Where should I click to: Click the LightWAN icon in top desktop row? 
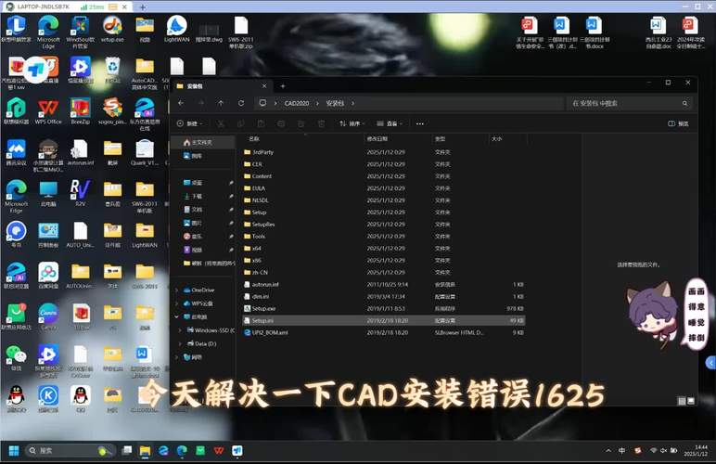click(x=177, y=29)
